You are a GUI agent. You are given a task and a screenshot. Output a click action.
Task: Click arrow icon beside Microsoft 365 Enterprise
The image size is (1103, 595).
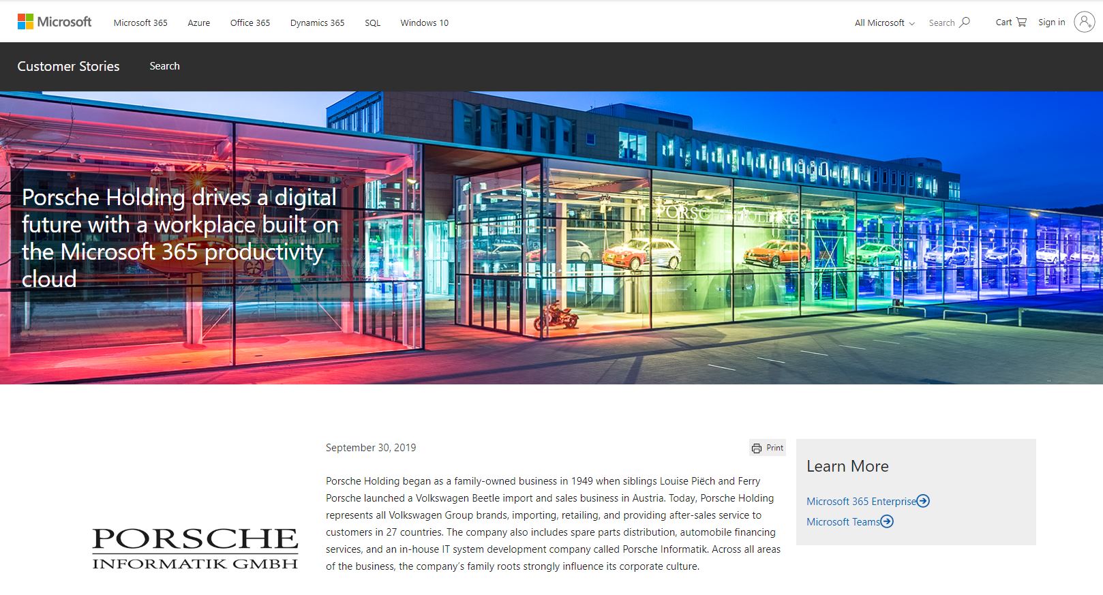tap(923, 501)
